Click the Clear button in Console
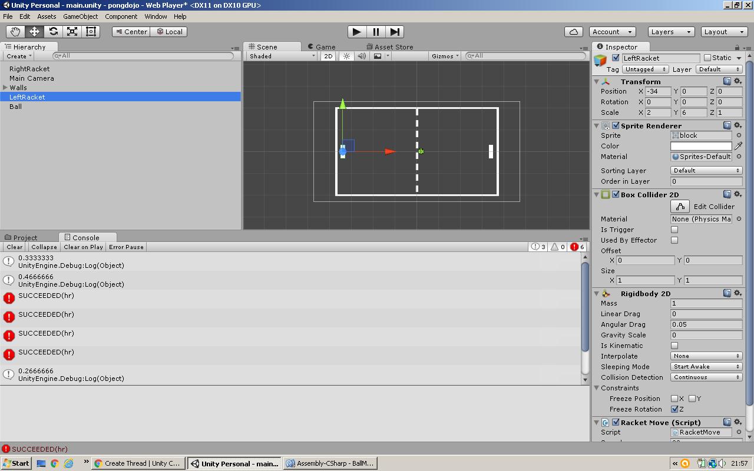 coord(14,247)
